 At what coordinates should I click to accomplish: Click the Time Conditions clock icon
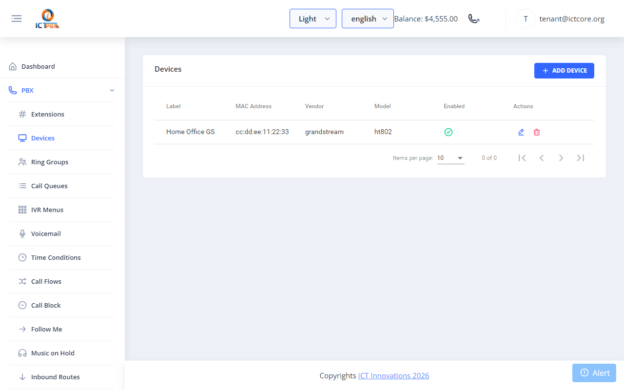pos(22,257)
